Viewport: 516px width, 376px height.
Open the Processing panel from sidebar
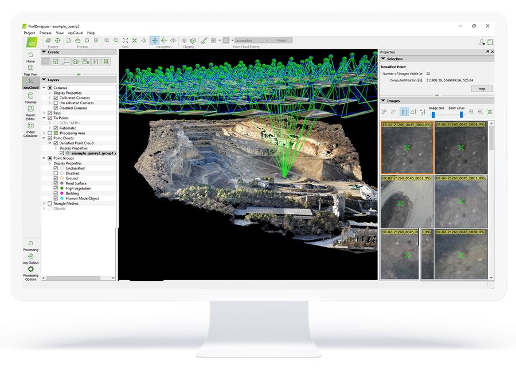click(x=30, y=246)
